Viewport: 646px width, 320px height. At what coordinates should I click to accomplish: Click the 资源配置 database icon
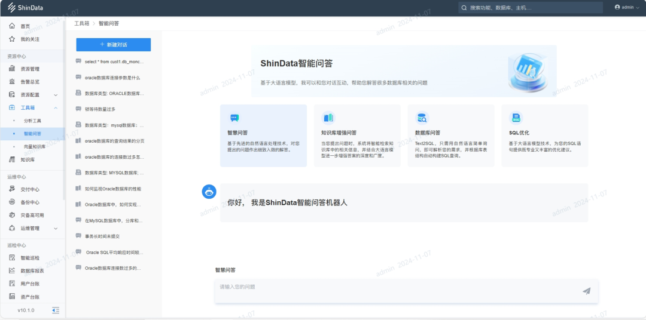point(12,94)
